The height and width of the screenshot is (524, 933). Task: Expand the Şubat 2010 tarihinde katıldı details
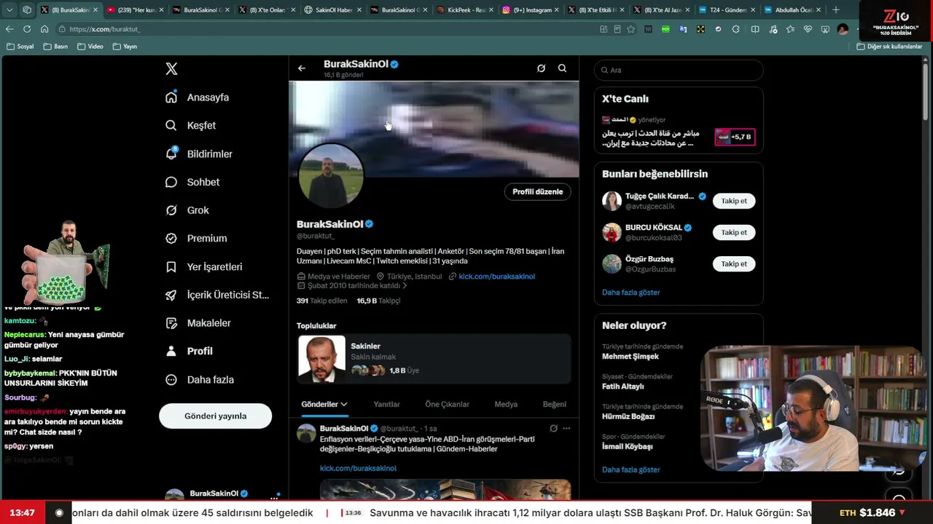tap(352, 286)
